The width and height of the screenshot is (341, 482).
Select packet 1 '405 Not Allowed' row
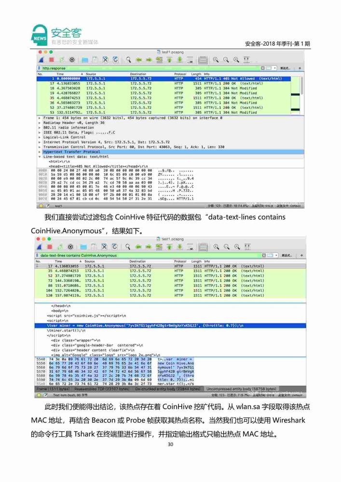point(164,79)
